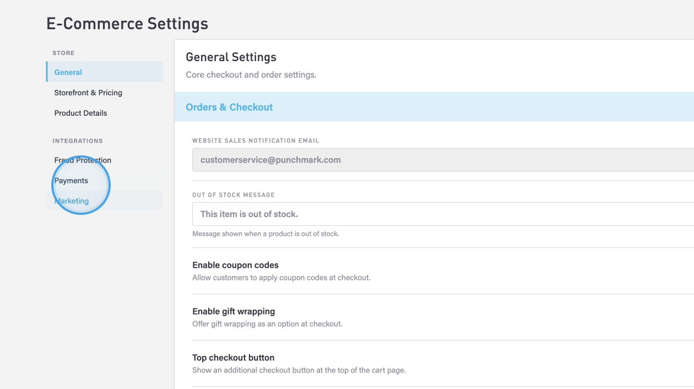This screenshot has width=694, height=389.
Task: Go to Product Details settings
Action: tap(80, 113)
